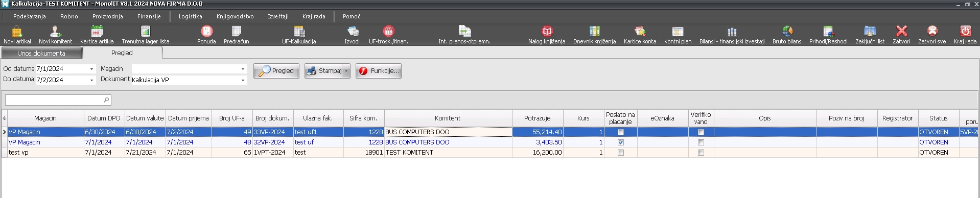Click the Stampaj button
The height and width of the screenshot is (198, 980).
click(324, 71)
